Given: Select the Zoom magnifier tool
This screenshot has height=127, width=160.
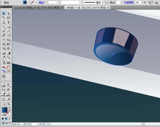Looking at the screenshot, I should click(9, 104).
